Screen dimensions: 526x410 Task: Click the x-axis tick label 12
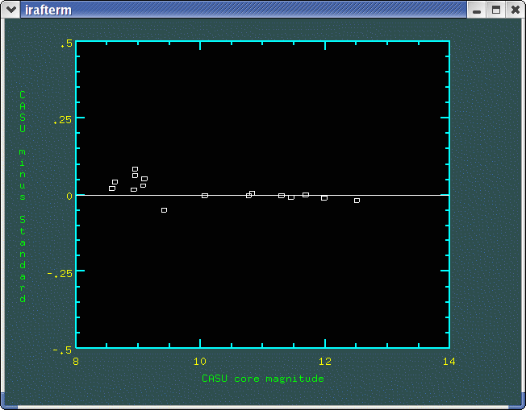coord(324,362)
